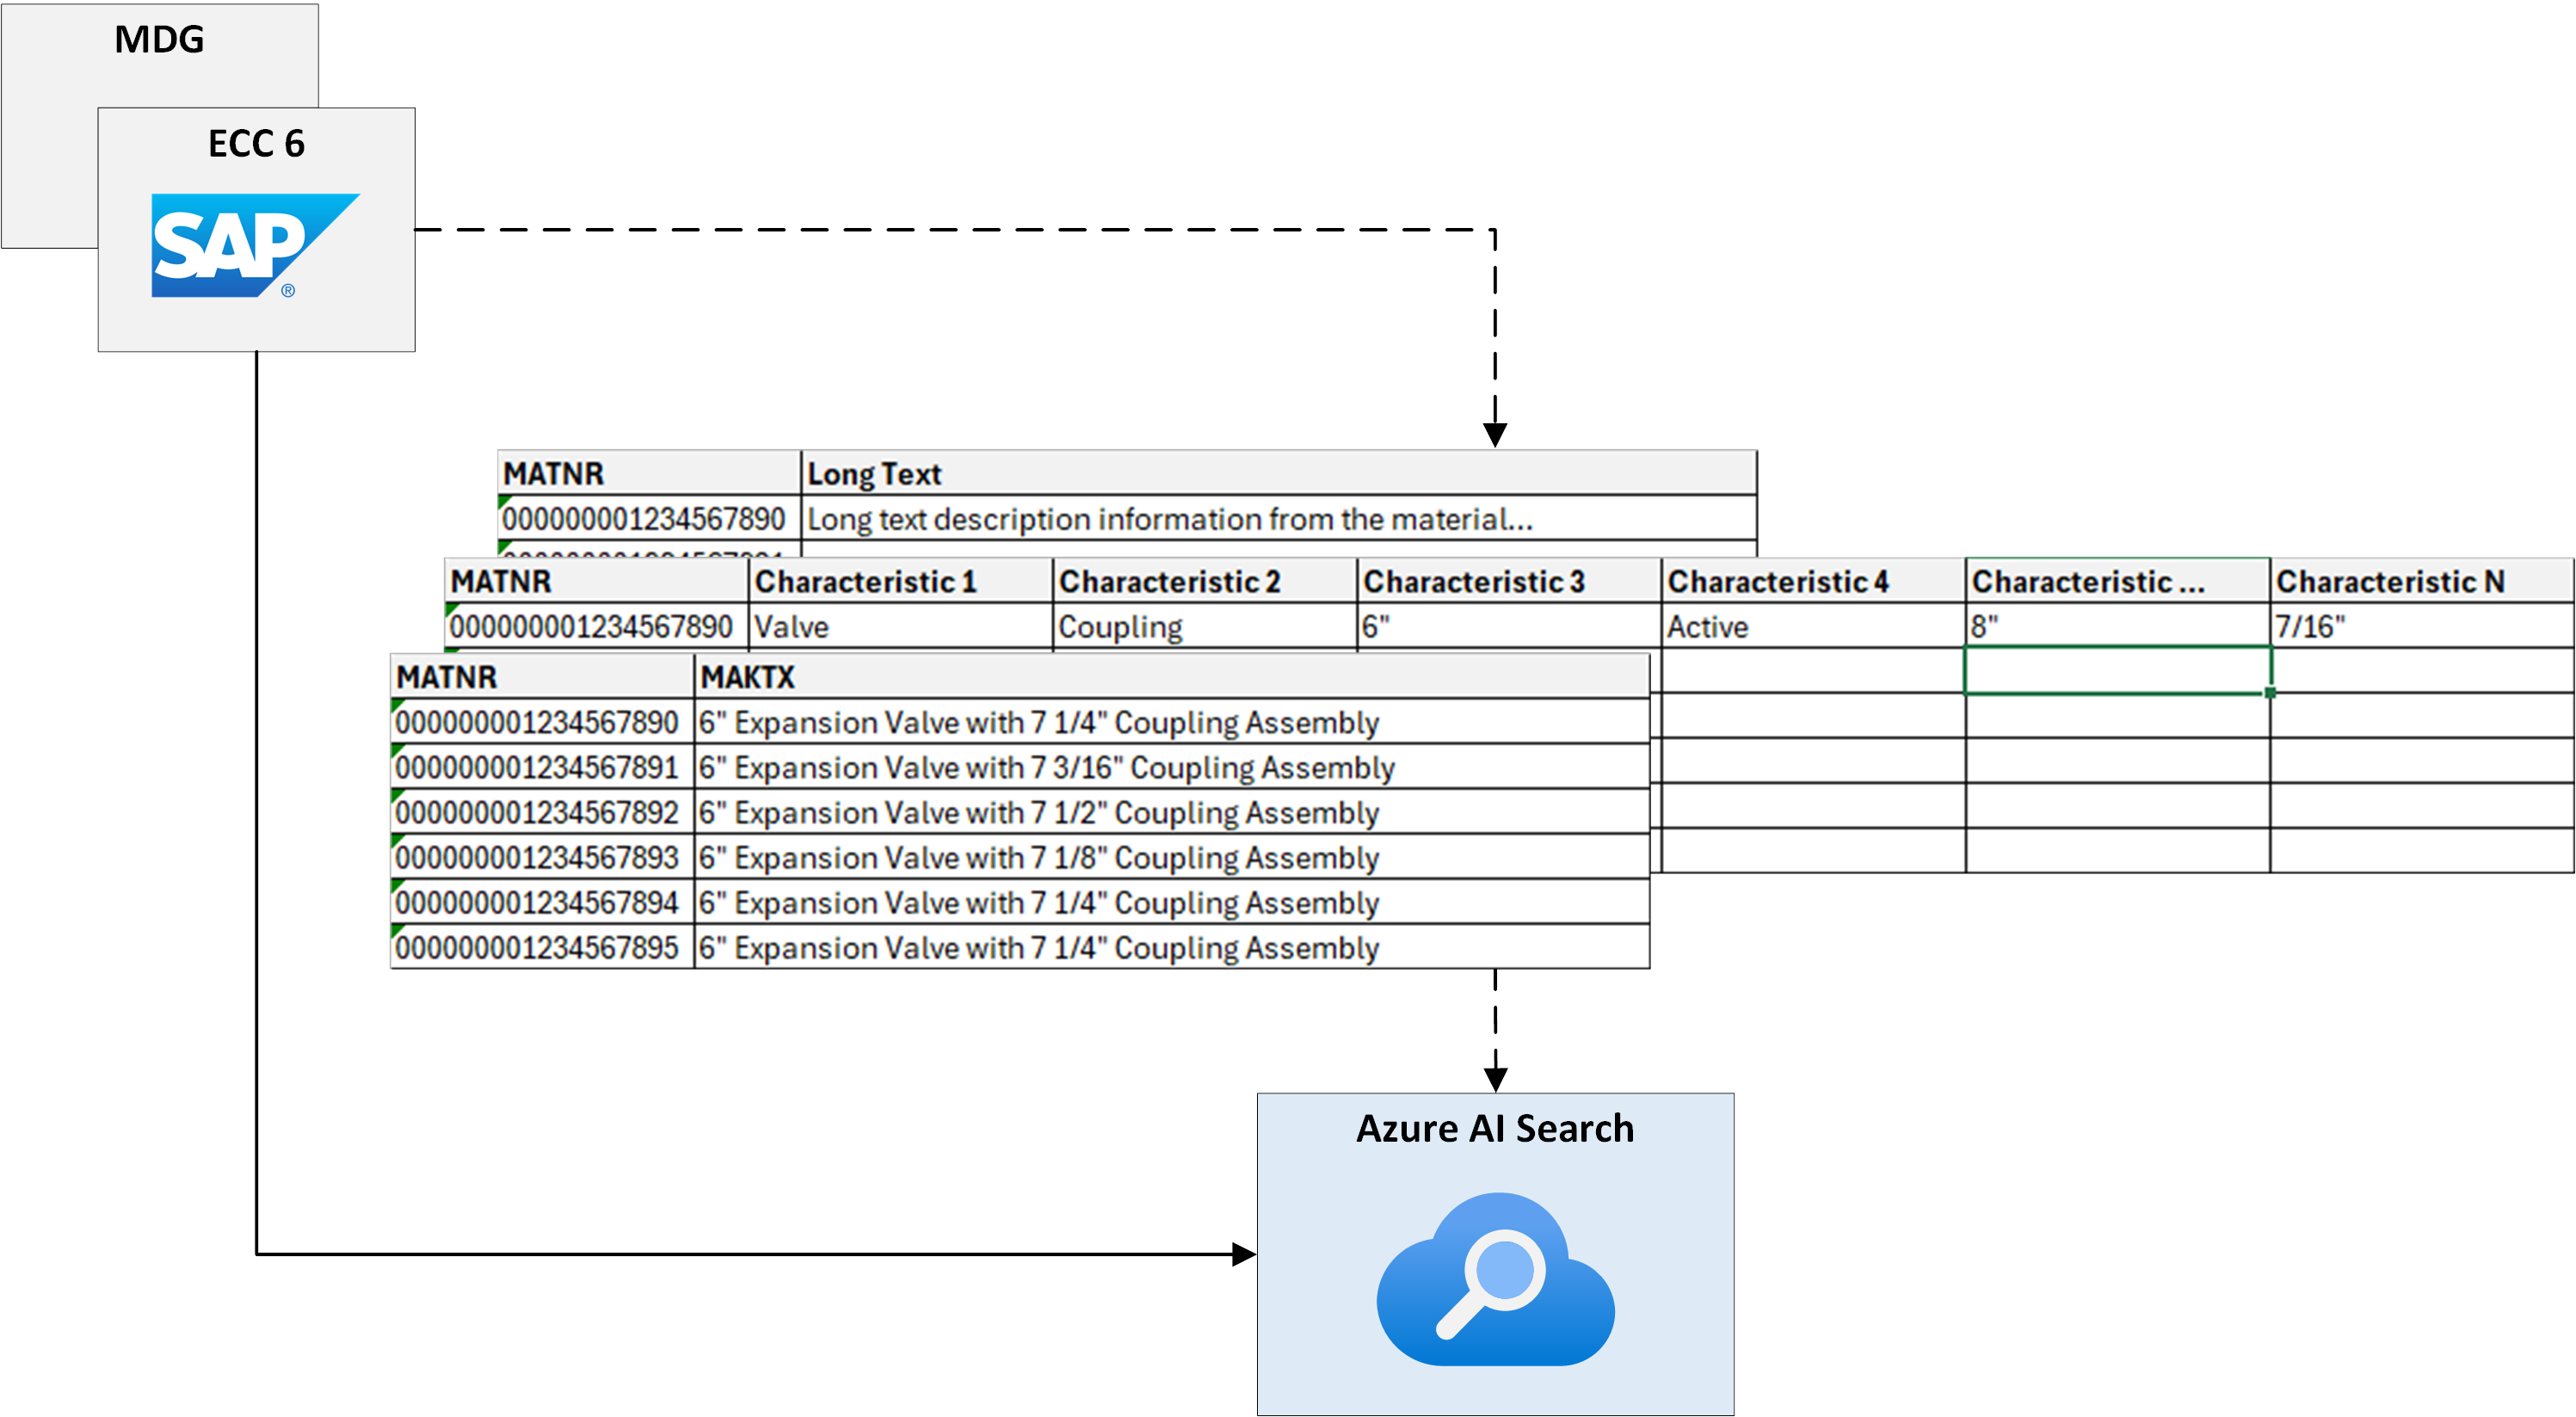Click the Azure AI Search heading
The width and height of the screenshot is (2576, 1417).
pyautogui.click(x=1494, y=1128)
